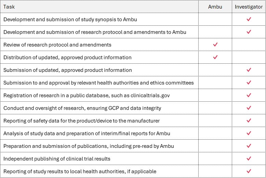266x178 pixels.
Task: Click the Investigator column header
Action: pyautogui.click(x=249, y=7)
